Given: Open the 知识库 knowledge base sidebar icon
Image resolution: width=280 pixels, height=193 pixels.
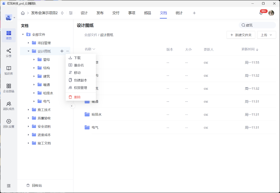Looking at the screenshot, I should [x=9, y=70].
